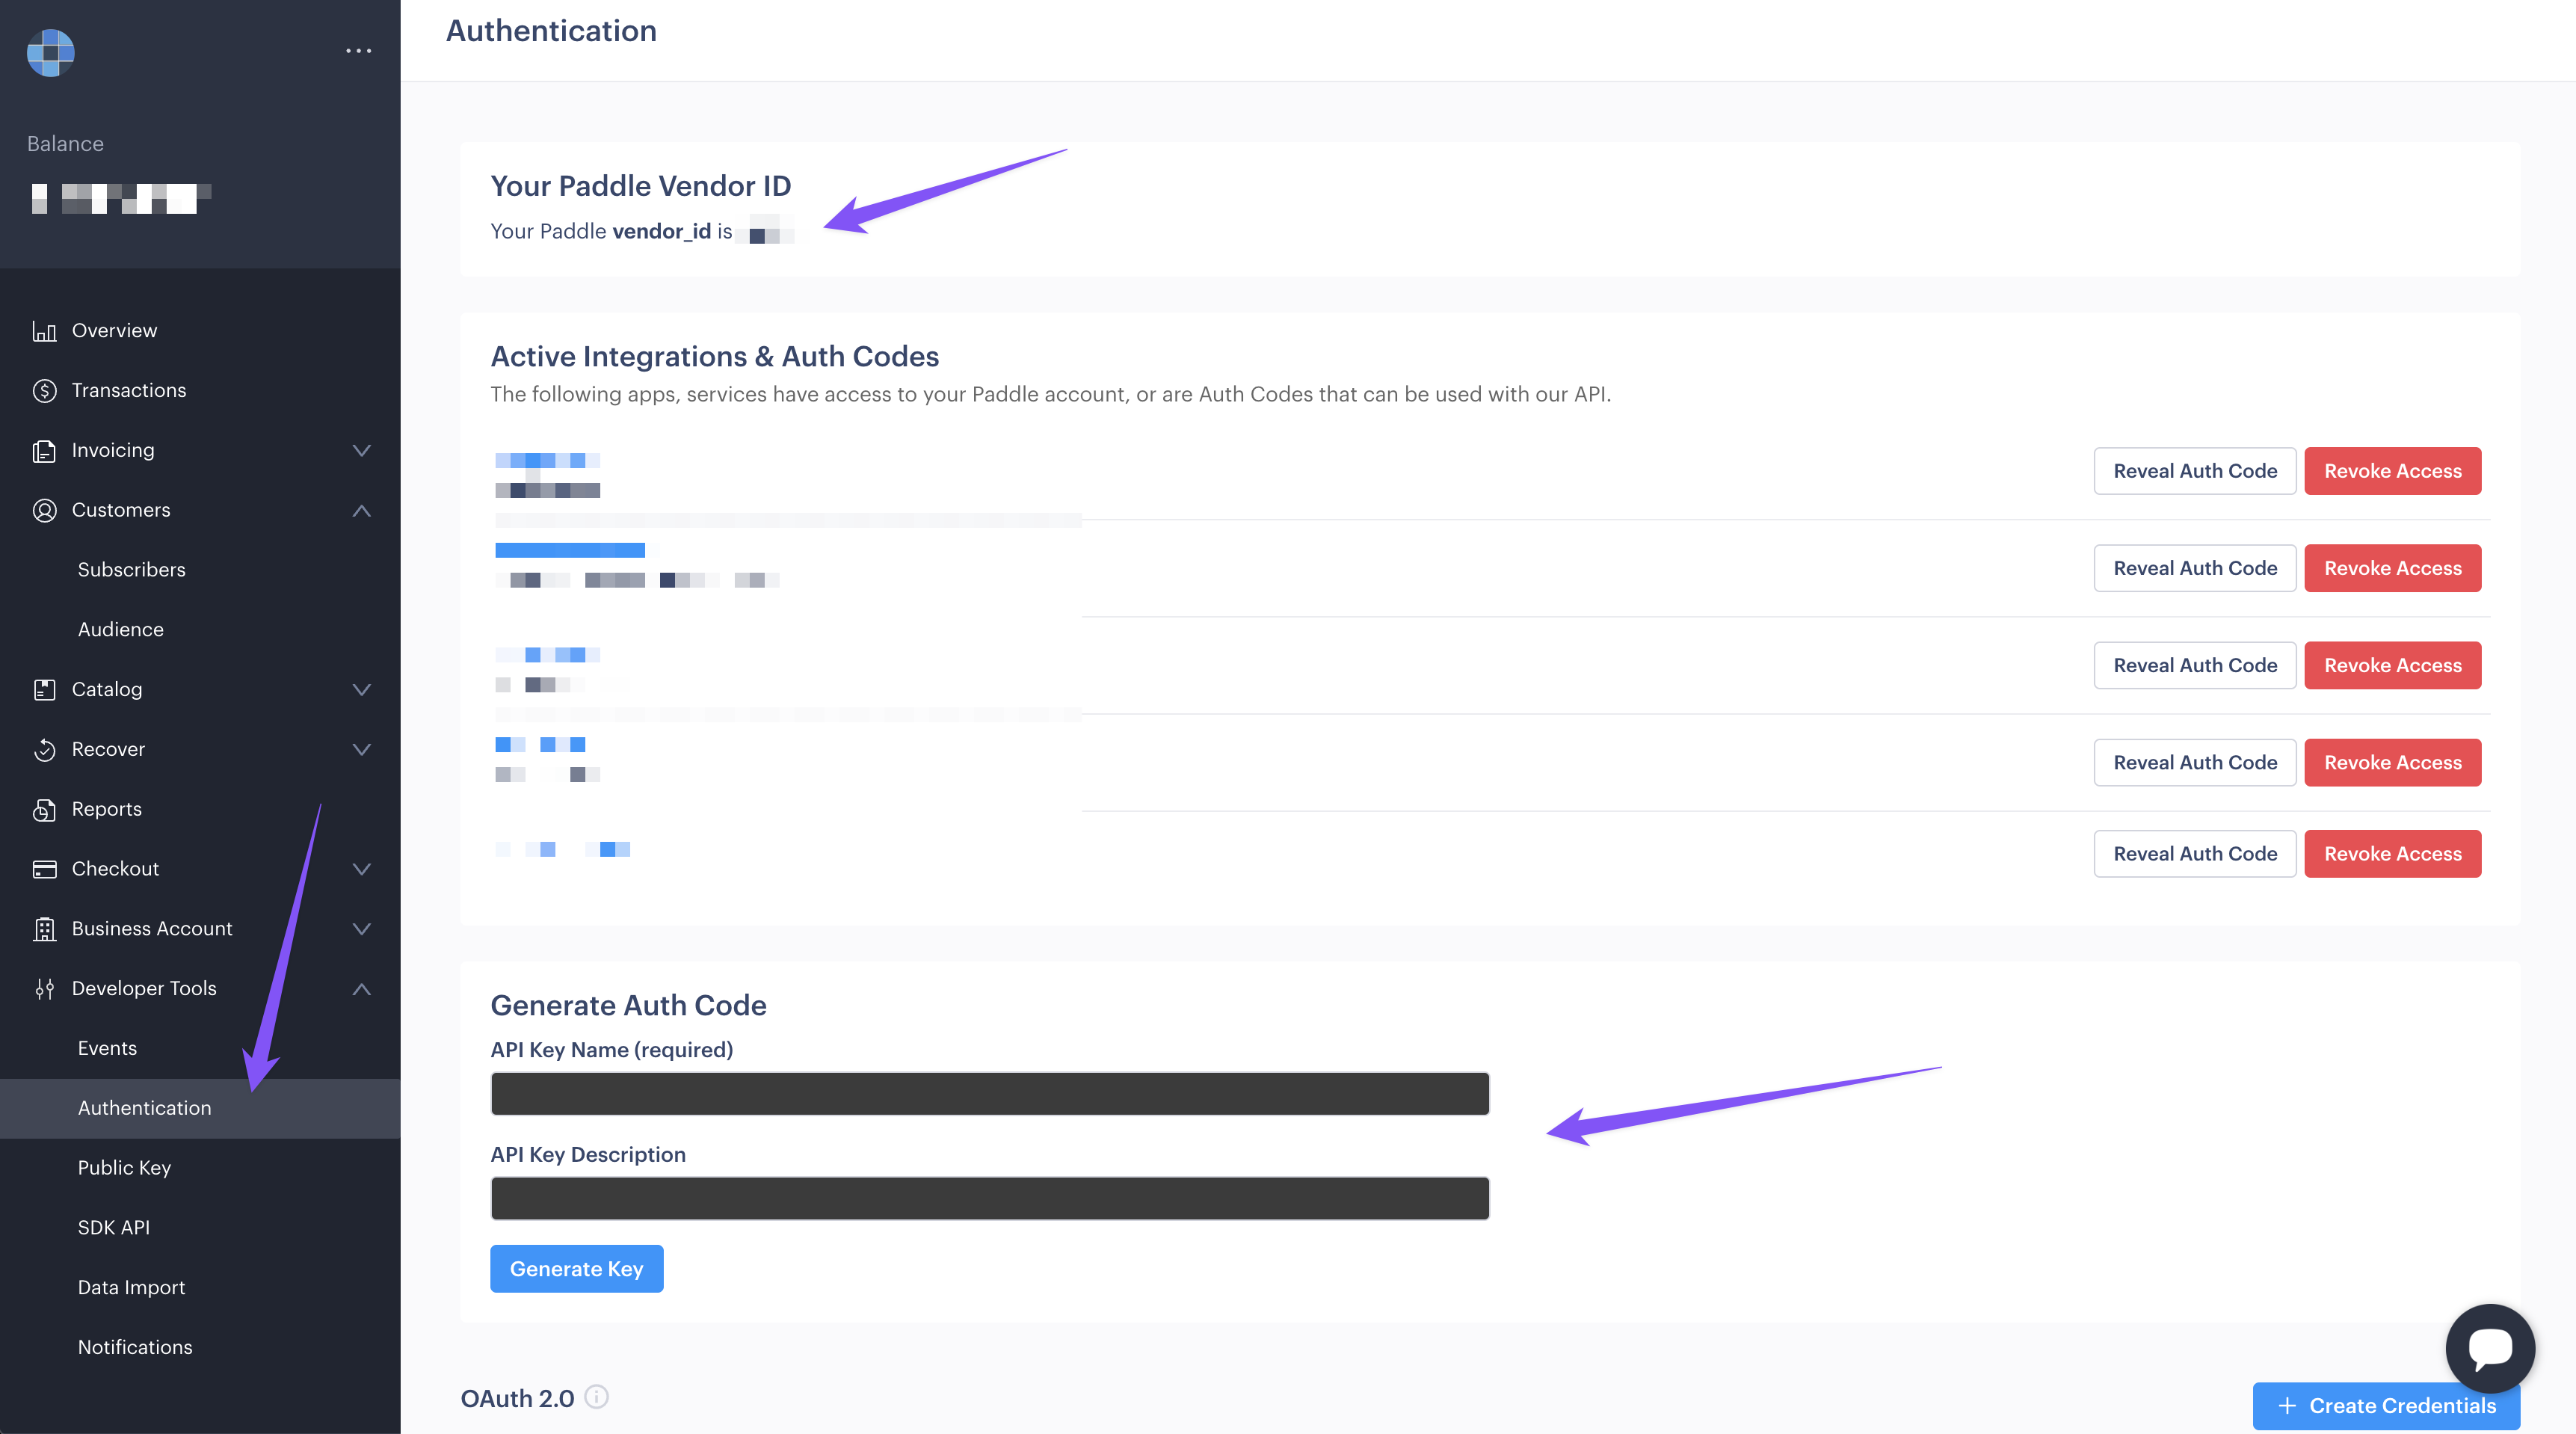The height and width of the screenshot is (1434, 2576).
Task: Expand the Checkout submenu
Action: pos(362,869)
